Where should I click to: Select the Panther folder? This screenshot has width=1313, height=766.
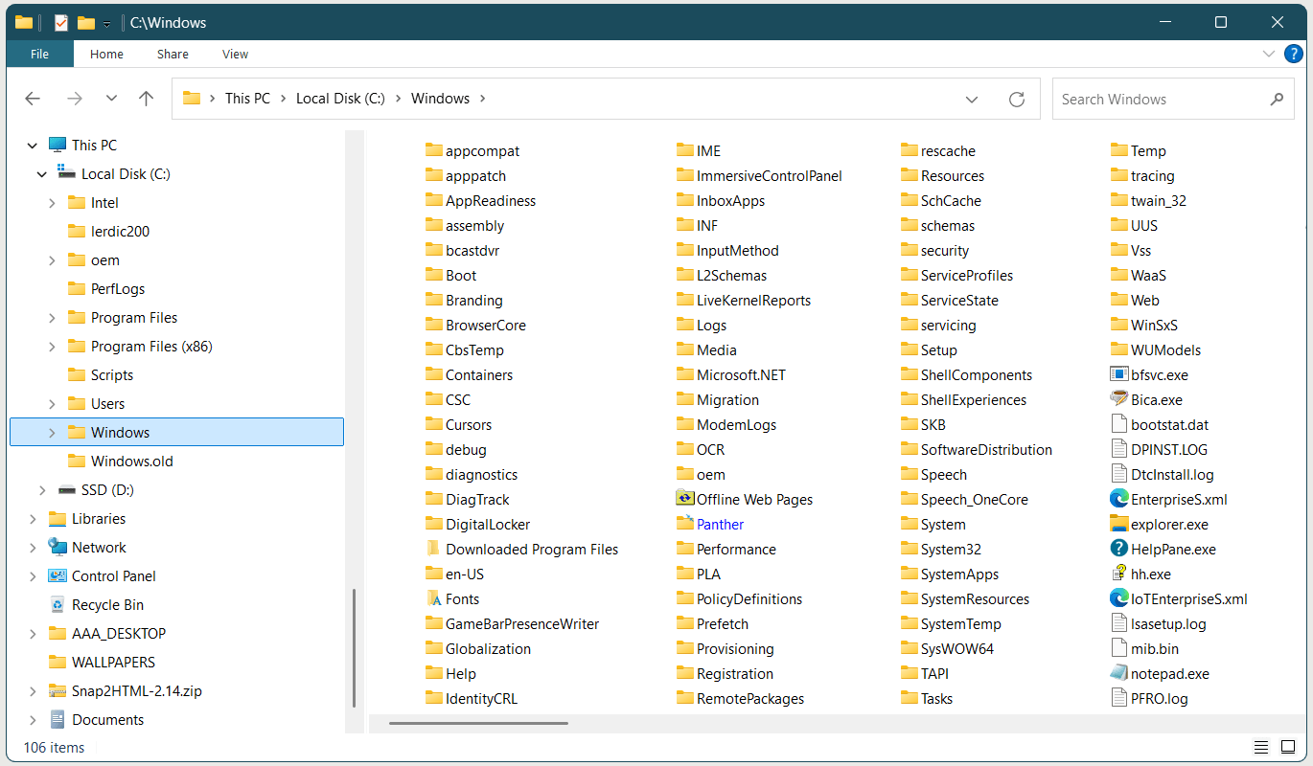click(x=720, y=524)
